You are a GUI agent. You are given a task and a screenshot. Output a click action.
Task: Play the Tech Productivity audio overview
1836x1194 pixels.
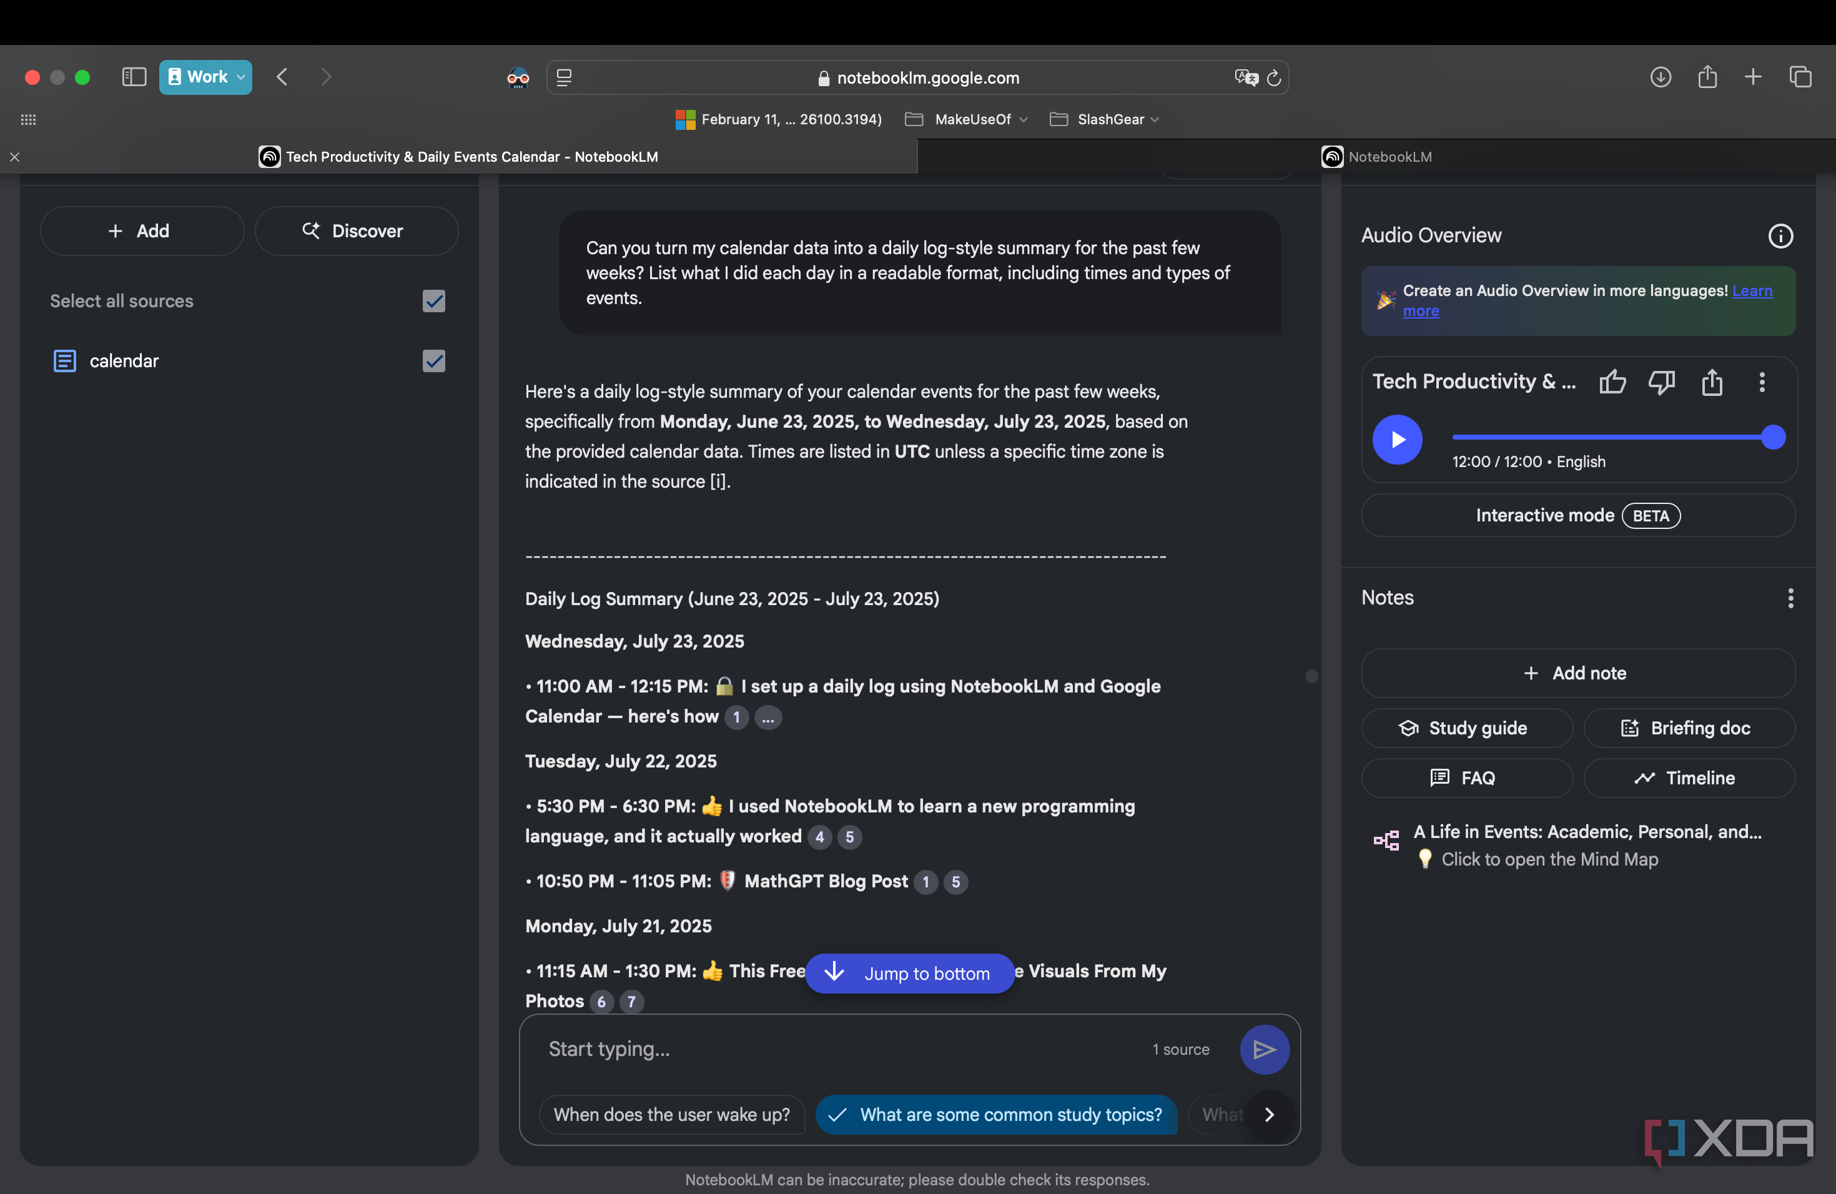[x=1397, y=439]
